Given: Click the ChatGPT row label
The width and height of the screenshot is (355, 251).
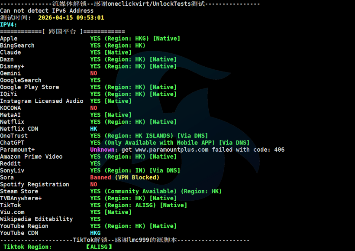Looking at the screenshot, I should coord(12,143).
